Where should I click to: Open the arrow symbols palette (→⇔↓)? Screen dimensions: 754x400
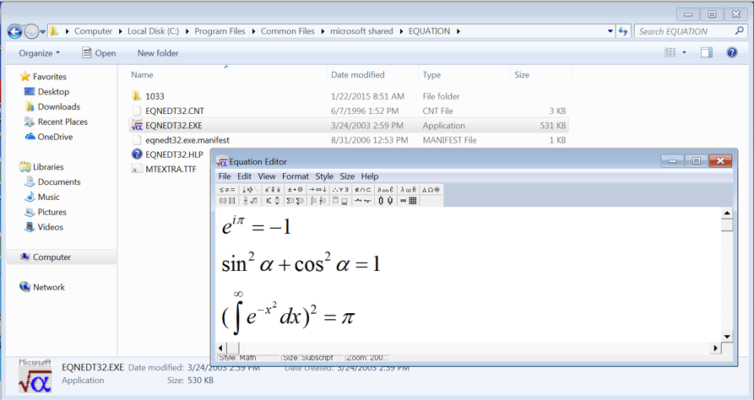318,189
